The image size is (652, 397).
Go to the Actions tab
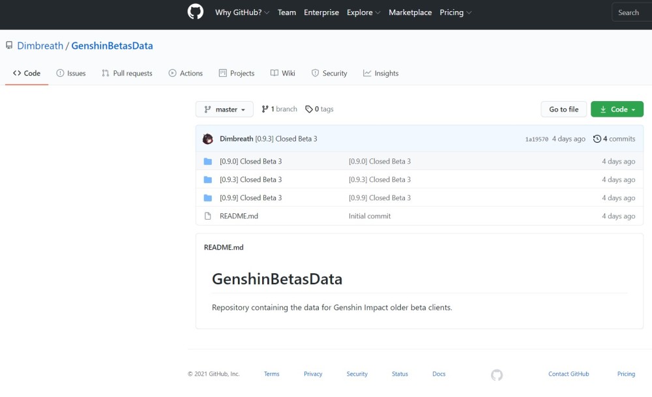(x=186, y=73)
